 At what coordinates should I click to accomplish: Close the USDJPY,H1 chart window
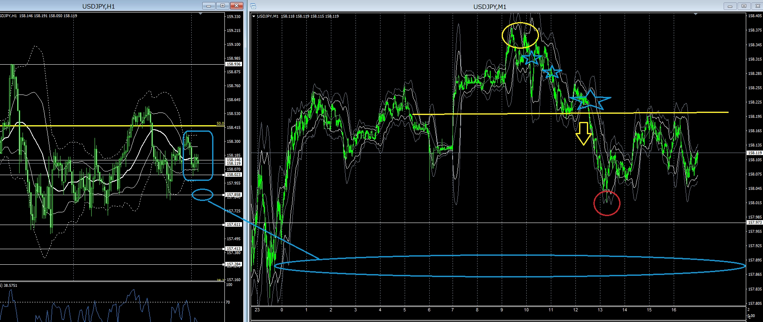click(236, 6)
